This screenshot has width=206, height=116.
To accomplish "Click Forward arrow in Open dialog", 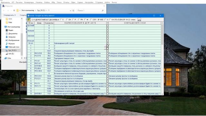I will pyautogui.click(x=8, y=10).
